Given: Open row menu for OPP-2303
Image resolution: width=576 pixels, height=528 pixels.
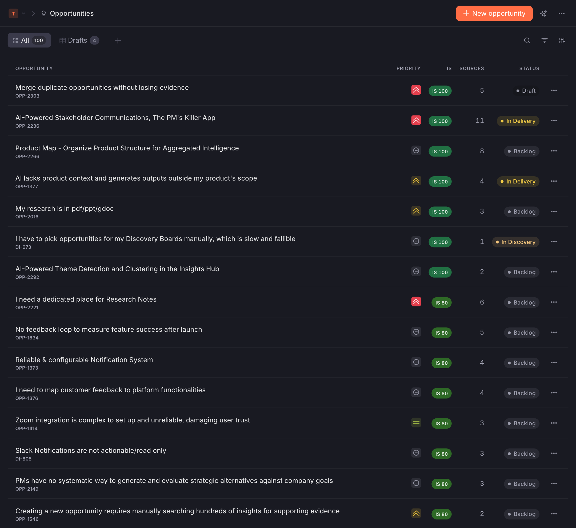Looking at the screenshot, I should coord(554,90).
